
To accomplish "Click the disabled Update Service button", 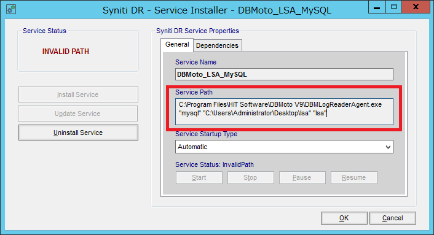I will click(78, 114).
